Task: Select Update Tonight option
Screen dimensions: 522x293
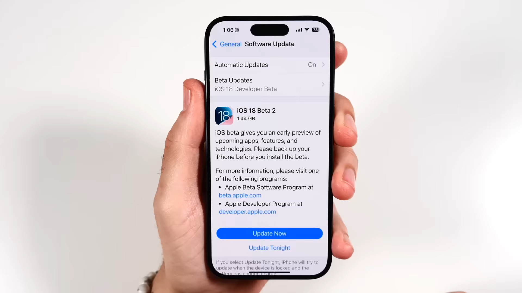Action: tap(270, 248)
